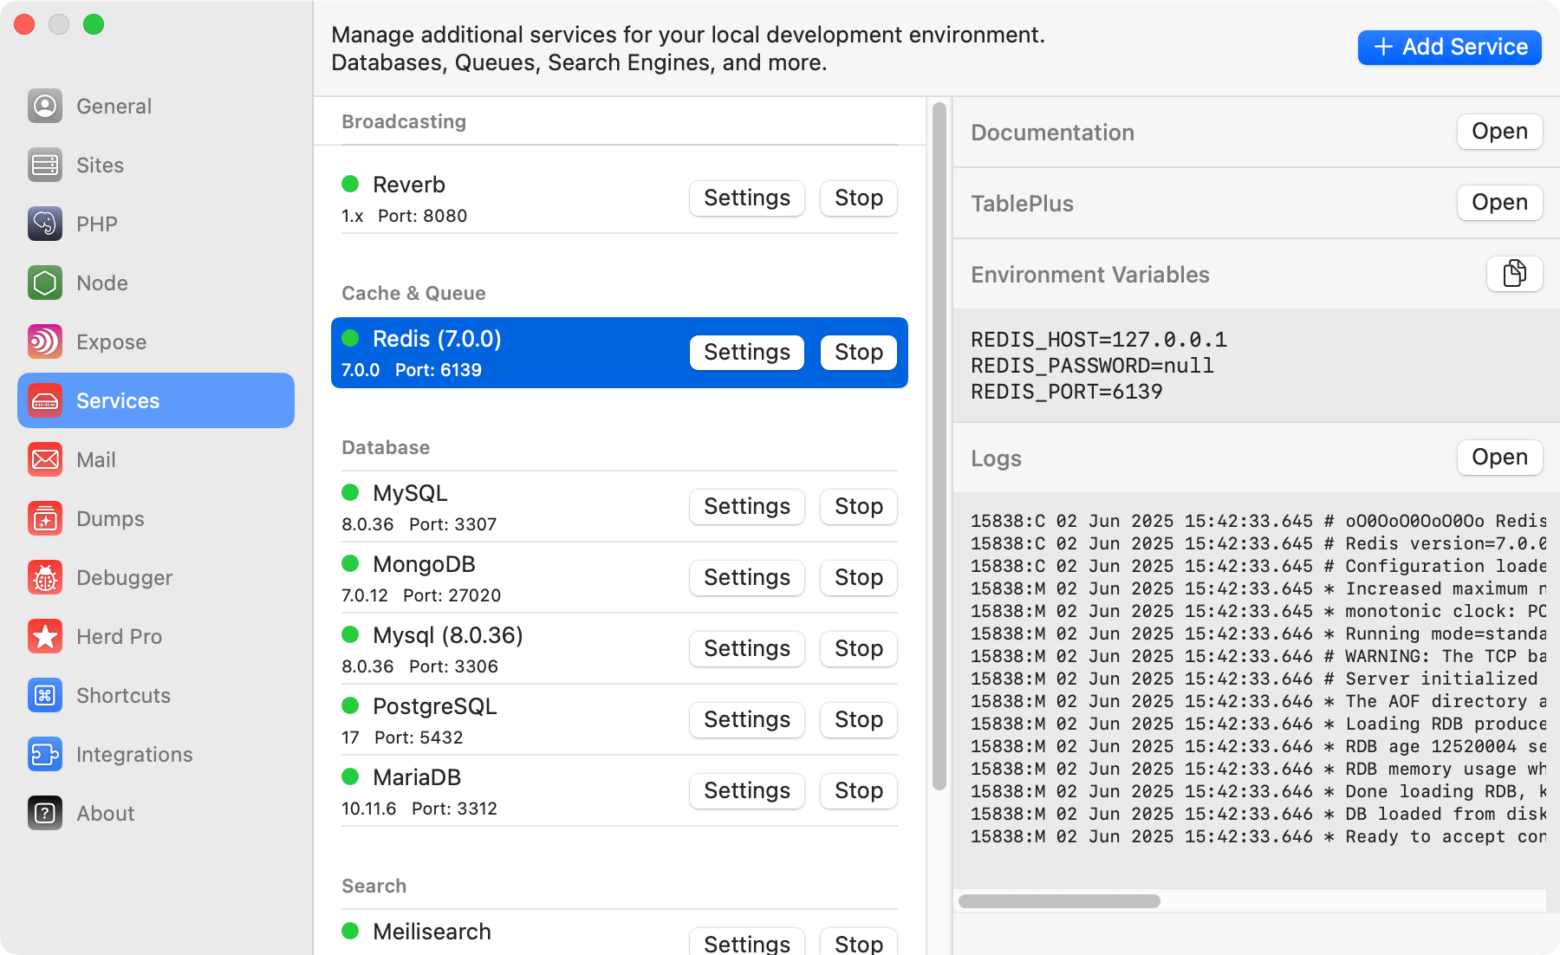Select the Integrations sidebar entry
The width and height of the screenshot is (1560, 955).
134,754
